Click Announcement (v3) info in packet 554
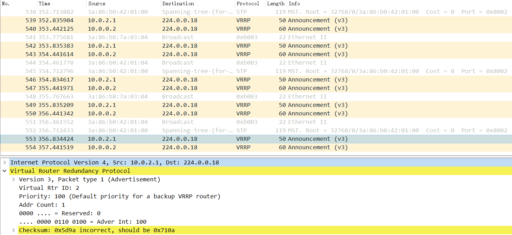This screenshot has width=512, height=235. pyautogui.click(x=318, y=147)
